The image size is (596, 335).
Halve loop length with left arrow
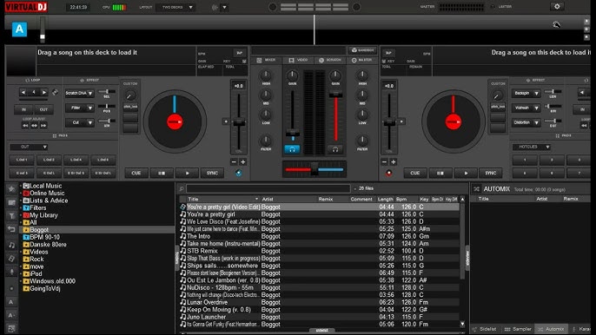pyautogui.click(x=23, y=92)
